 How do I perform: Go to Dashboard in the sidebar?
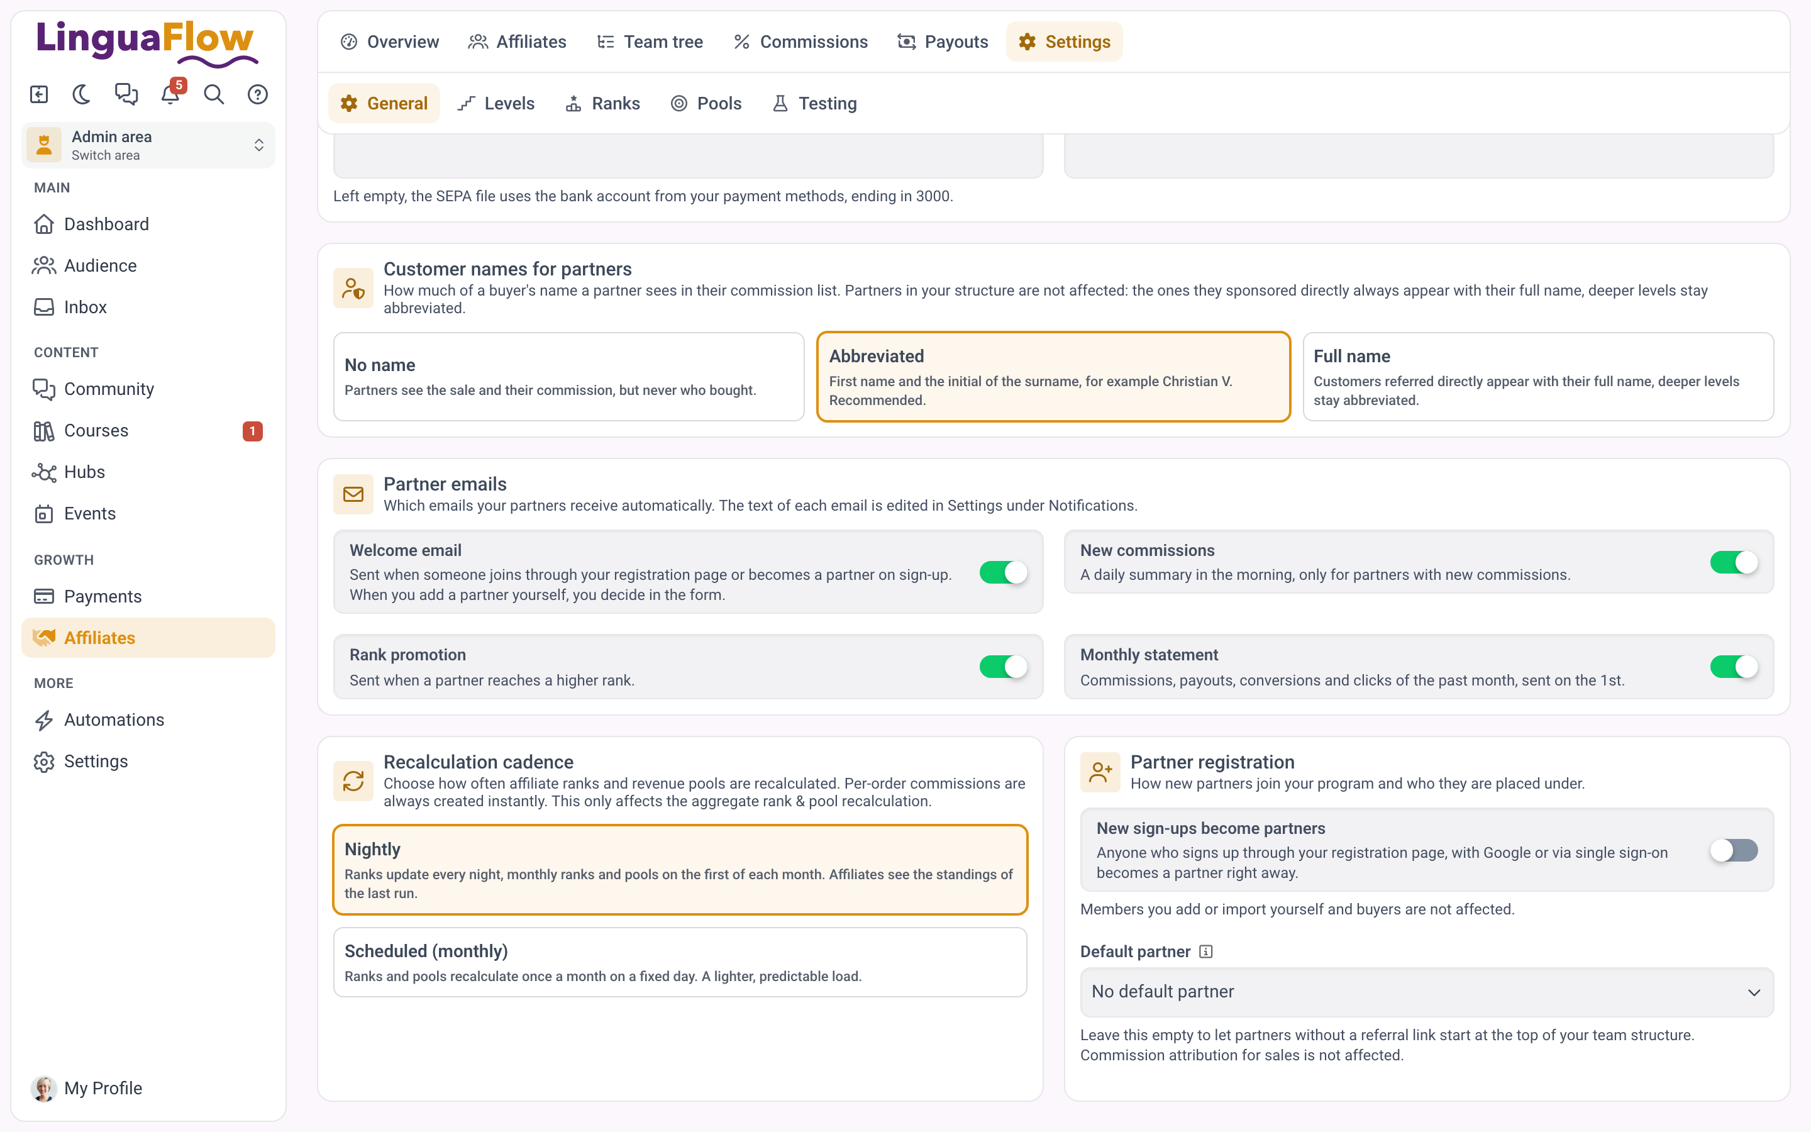pyautogui.click(x=148, y=224)
